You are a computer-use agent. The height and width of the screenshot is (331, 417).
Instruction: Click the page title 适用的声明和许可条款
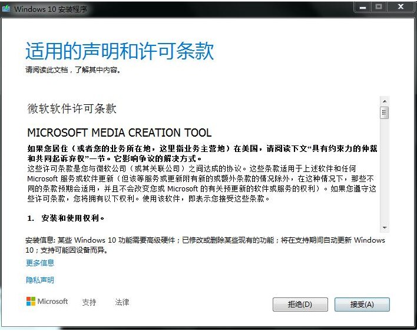pyautogui.click(x=120, y=51)
